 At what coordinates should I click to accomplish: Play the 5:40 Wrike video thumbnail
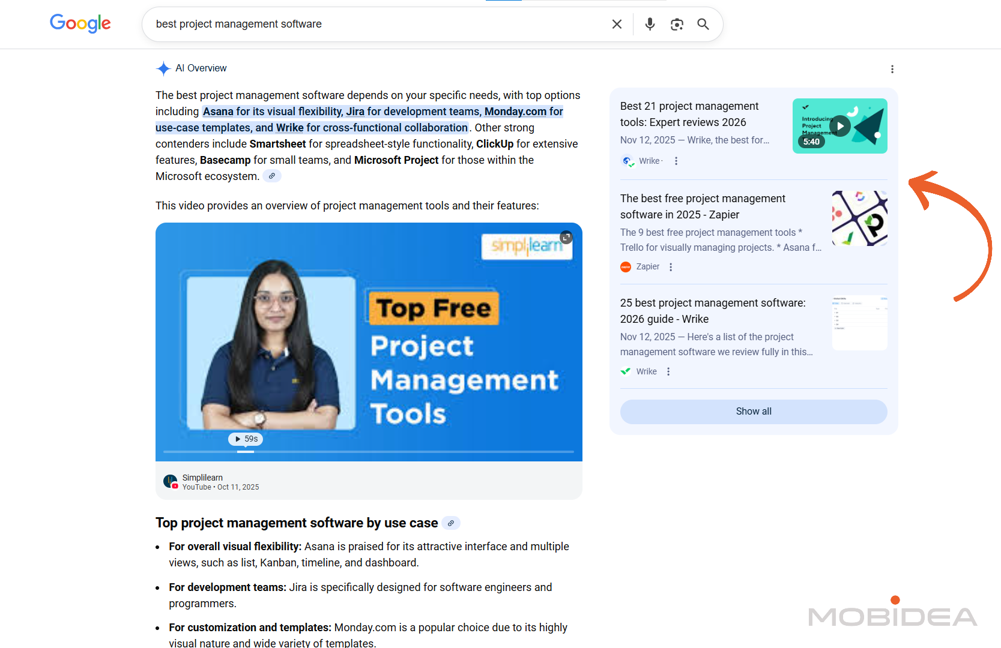pos(839,126)
